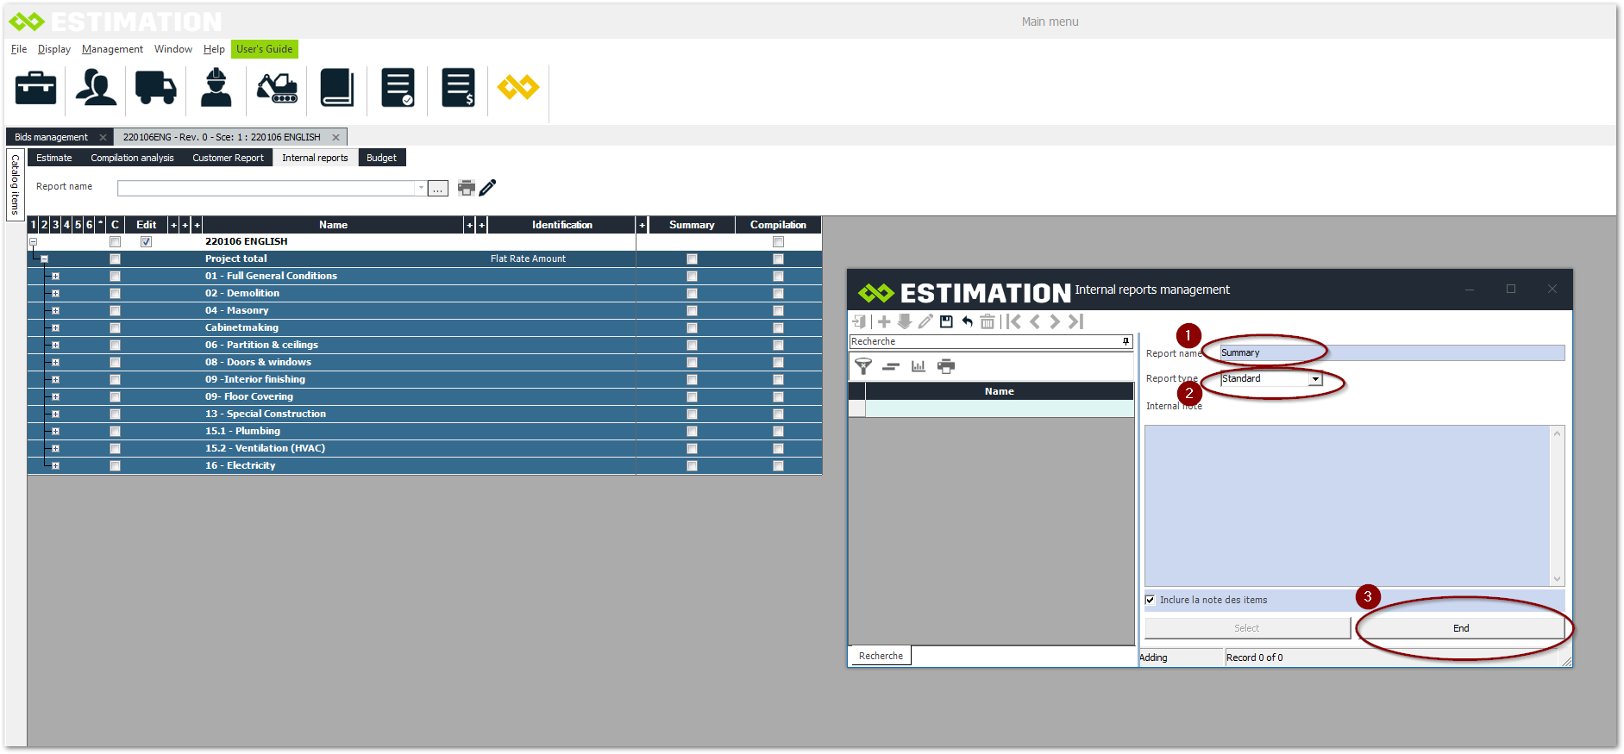This screenshot has height=754, width=1624.
Task: Click the save floppy disk icon in dialog
Action: click(x=946, y=321)
